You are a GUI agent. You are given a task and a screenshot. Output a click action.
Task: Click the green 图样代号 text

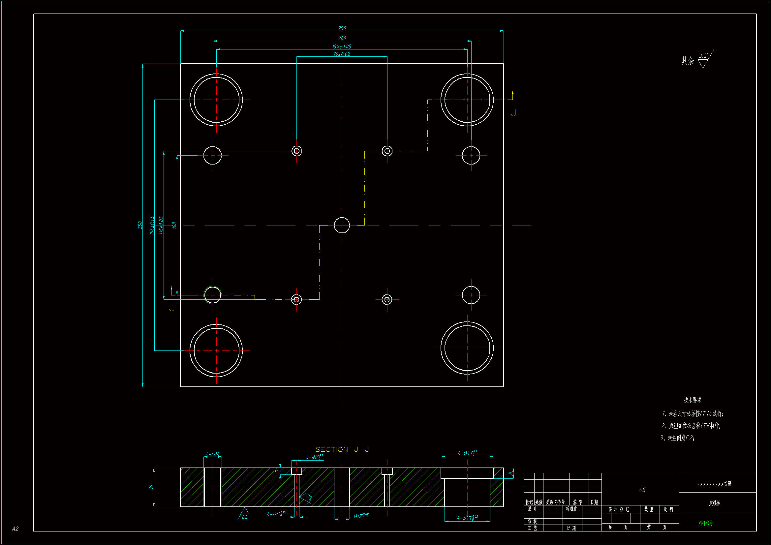coord(705,523)
